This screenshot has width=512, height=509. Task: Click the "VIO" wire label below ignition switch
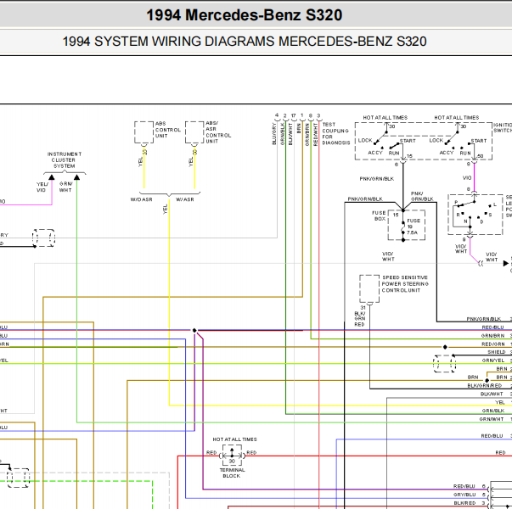[x=467, y=178]
